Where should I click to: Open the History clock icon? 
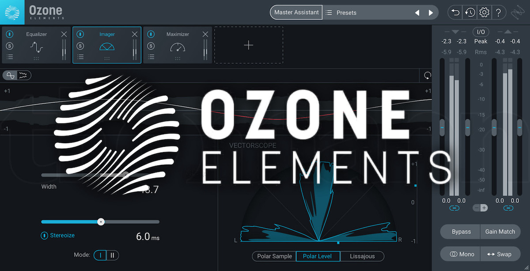point(469,12)
